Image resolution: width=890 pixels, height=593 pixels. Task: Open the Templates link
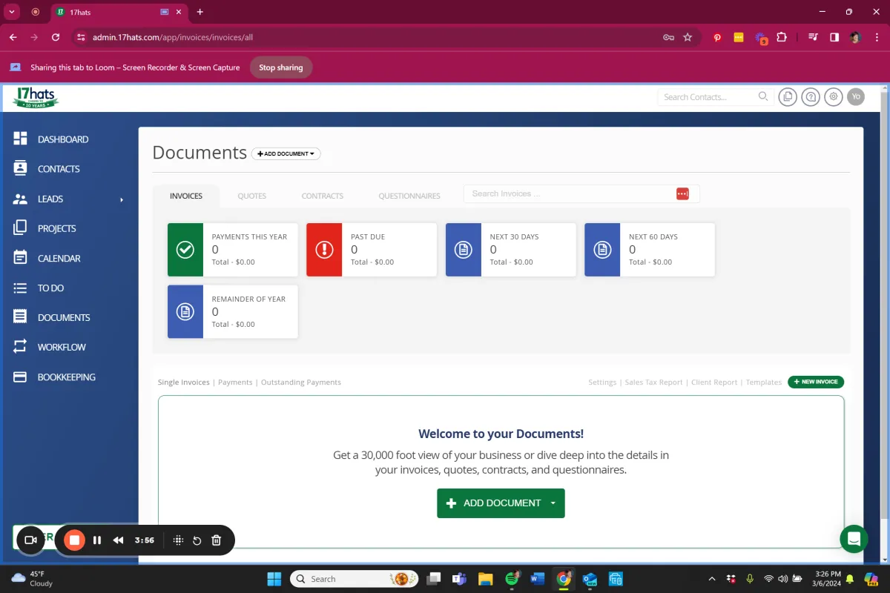click(764, 382)
